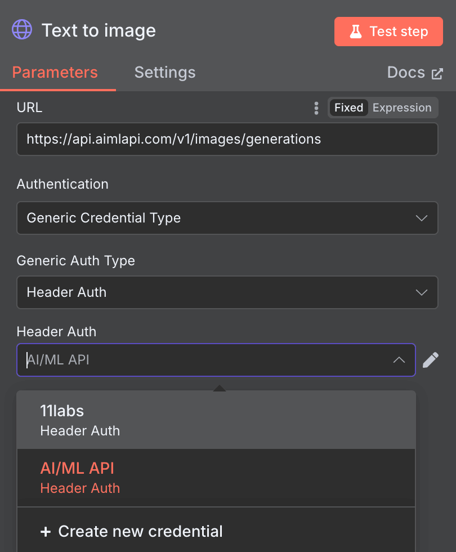Click the plus icon for new credential

pos(45,532)
